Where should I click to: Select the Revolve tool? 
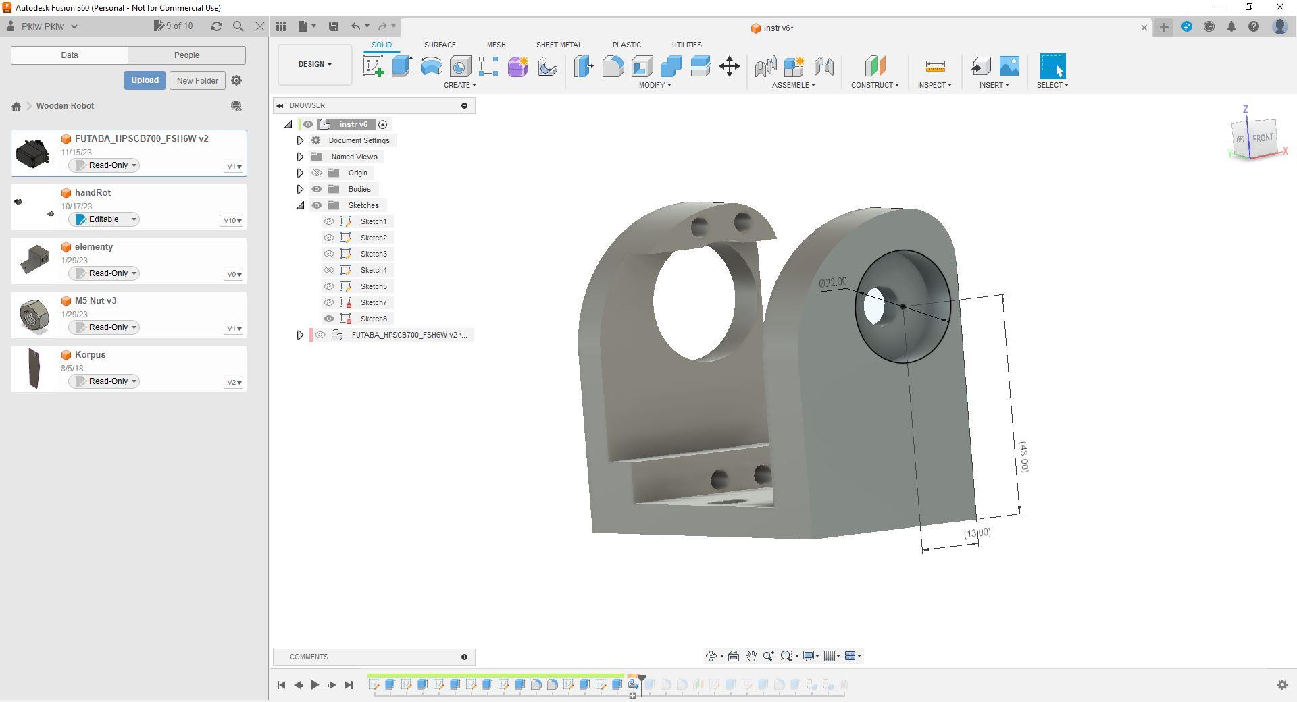(431, 66)
